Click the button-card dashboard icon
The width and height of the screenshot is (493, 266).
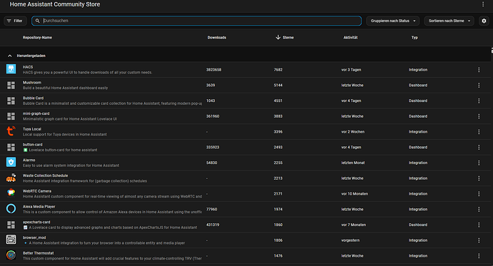coord(11,147)
